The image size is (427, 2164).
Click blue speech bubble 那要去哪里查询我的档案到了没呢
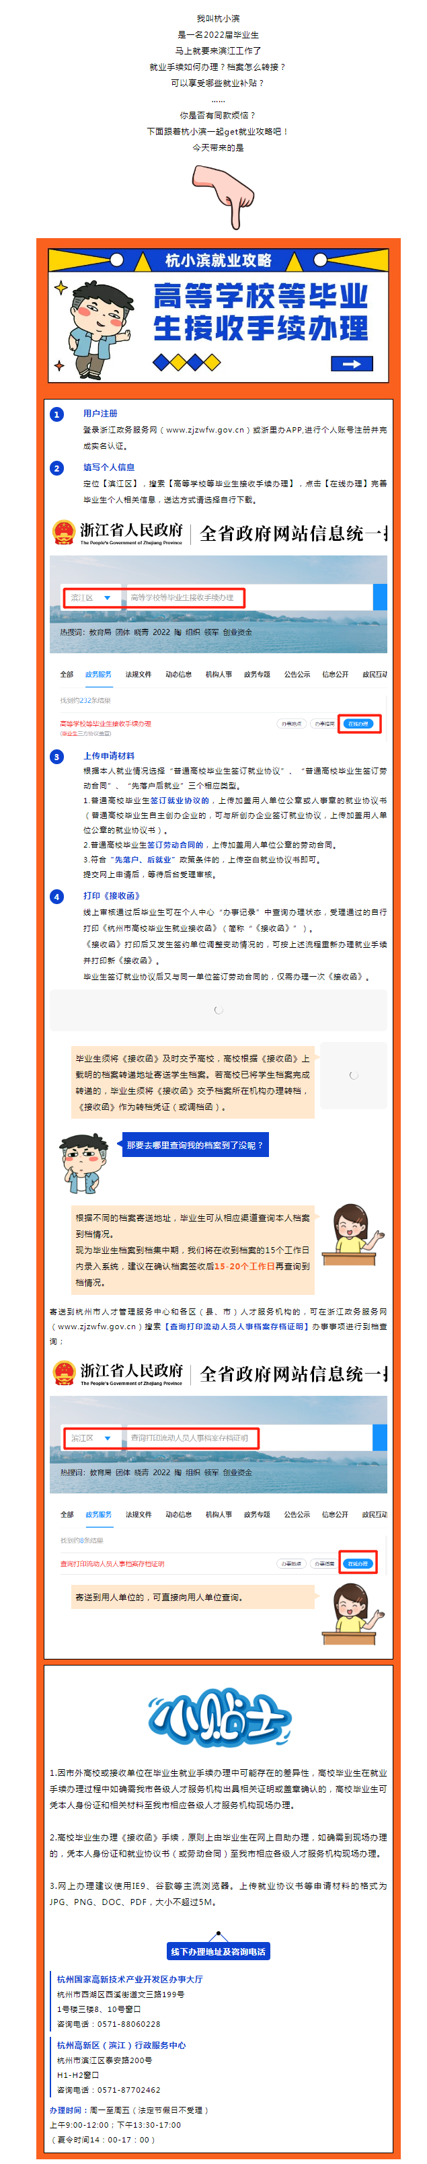pos(195,1144)
